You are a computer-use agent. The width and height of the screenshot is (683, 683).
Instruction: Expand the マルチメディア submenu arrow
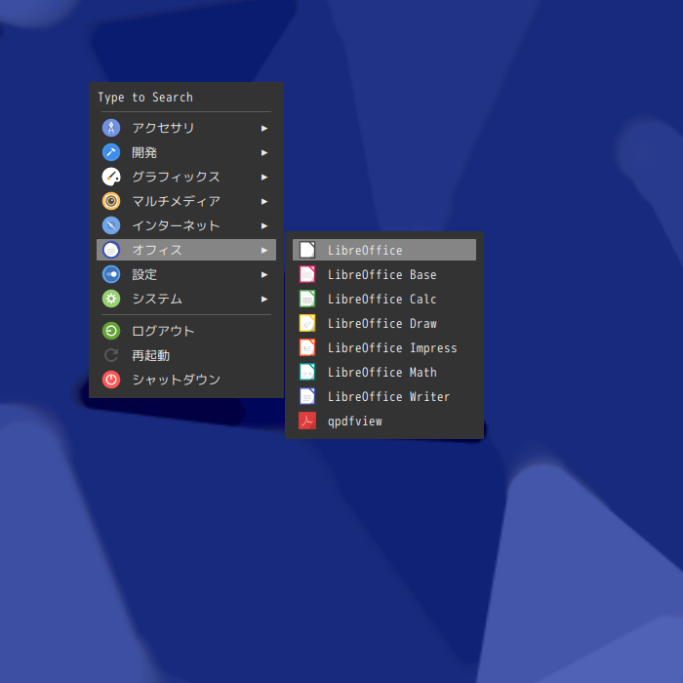coord(264,201)
